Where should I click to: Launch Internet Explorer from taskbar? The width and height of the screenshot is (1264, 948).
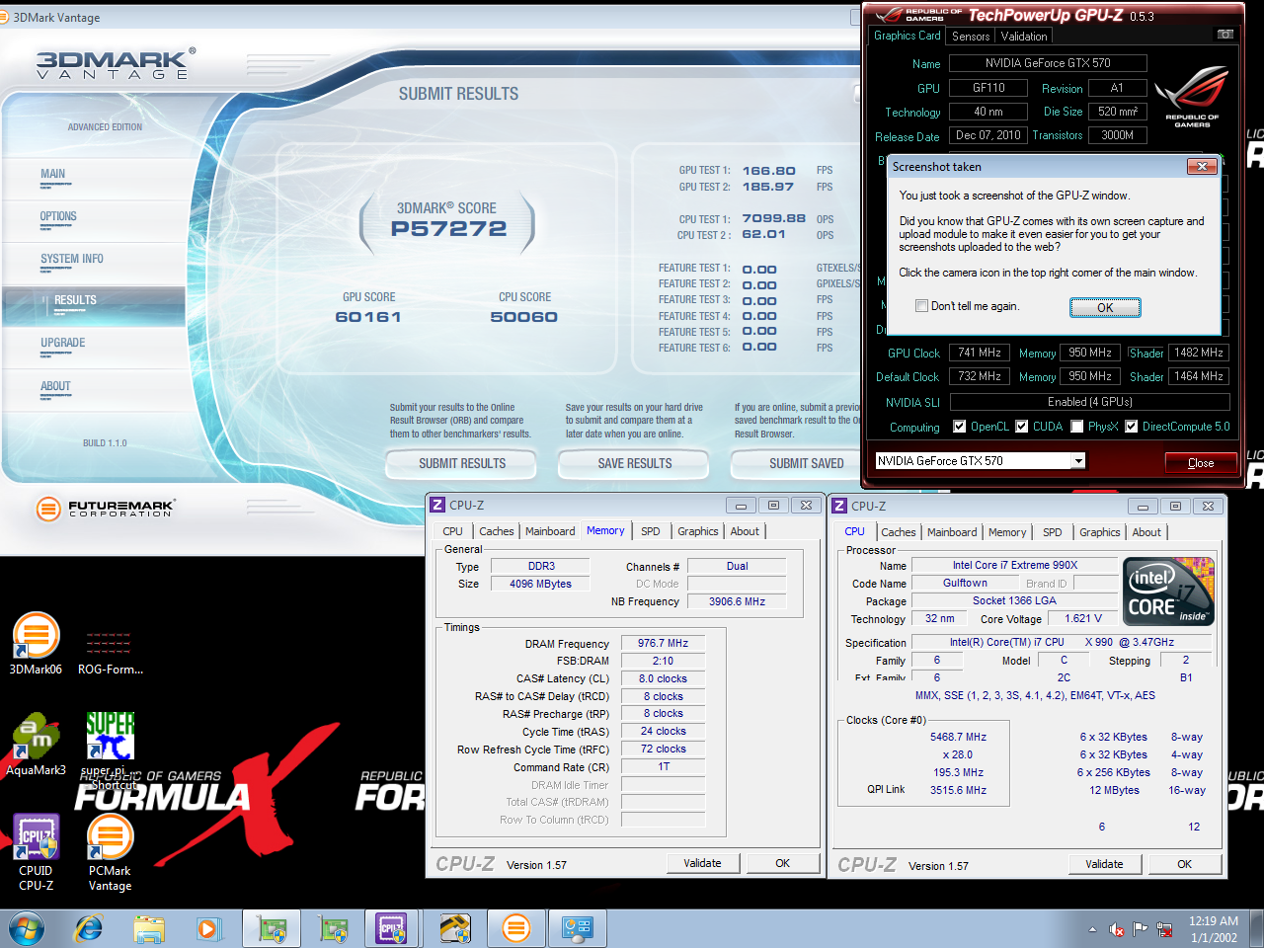coord(89,929)
